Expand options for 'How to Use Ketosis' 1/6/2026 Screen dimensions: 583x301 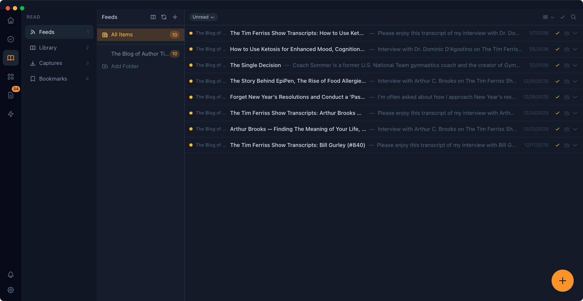click(x=575, y=49)
